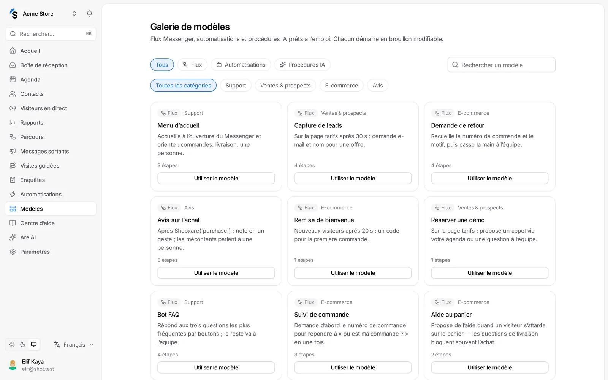Open notifications bell icon

[89, 14]
